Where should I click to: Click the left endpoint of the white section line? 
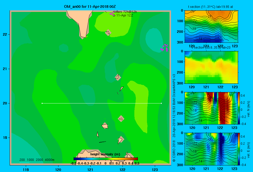[x=42, y=103]
